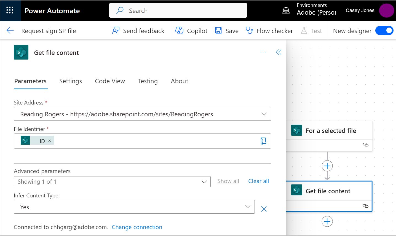
Task: Save the flow using the Save icon
Action: tap(226, 31)
